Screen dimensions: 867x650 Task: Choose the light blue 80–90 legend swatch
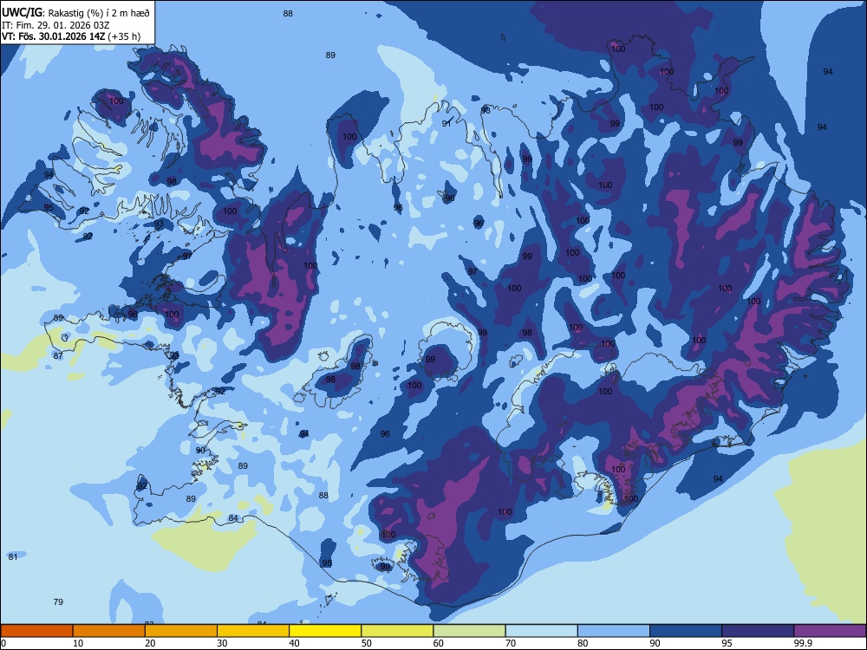[x=614, y=631]
